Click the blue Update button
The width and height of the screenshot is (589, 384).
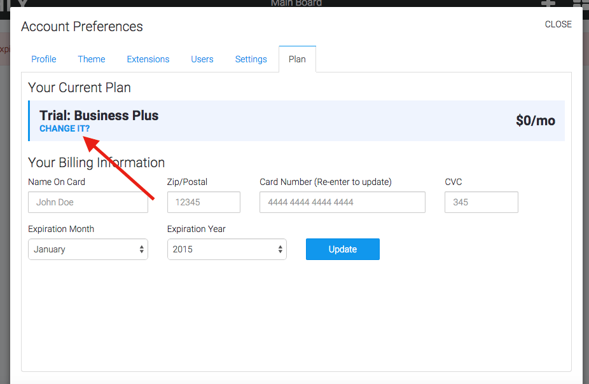(343, 249)
